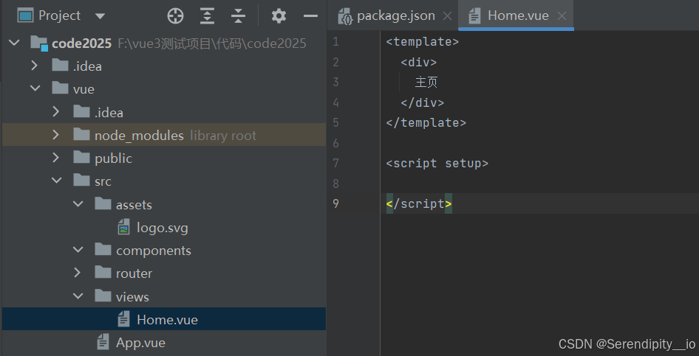
Task: Expand the public folder
Action: [x=55, y=158]
